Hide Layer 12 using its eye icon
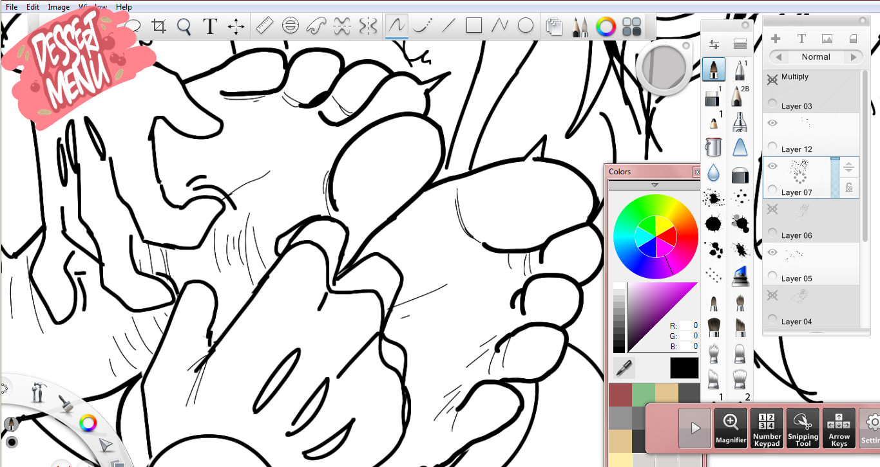This screenshot has width=880, height=467. 772,123
